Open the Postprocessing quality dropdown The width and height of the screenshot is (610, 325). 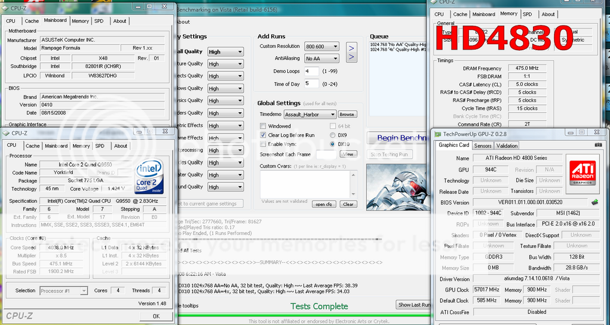[226, 150]
